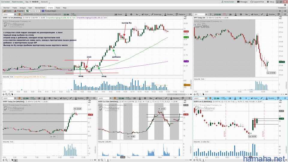Open grid layout icon at top right
288x162 pixels.
pyautogui.click(x=280, y=11)
